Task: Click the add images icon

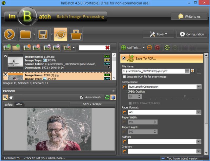Action: pos(7,47)
